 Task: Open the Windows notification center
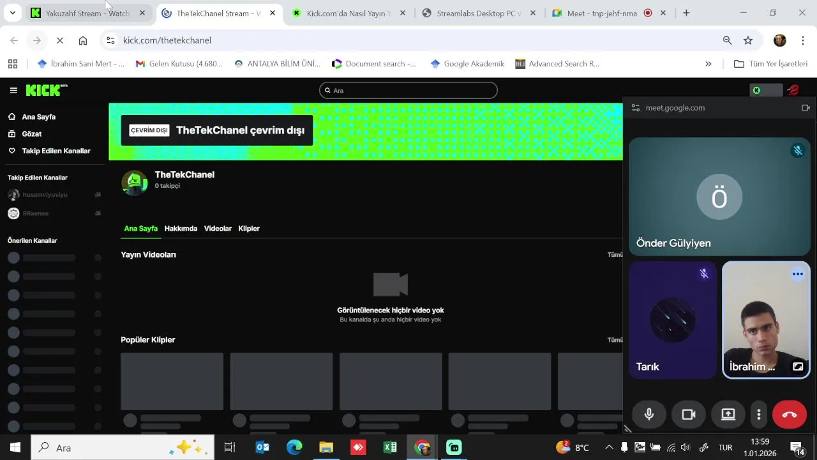click(797, 448)
